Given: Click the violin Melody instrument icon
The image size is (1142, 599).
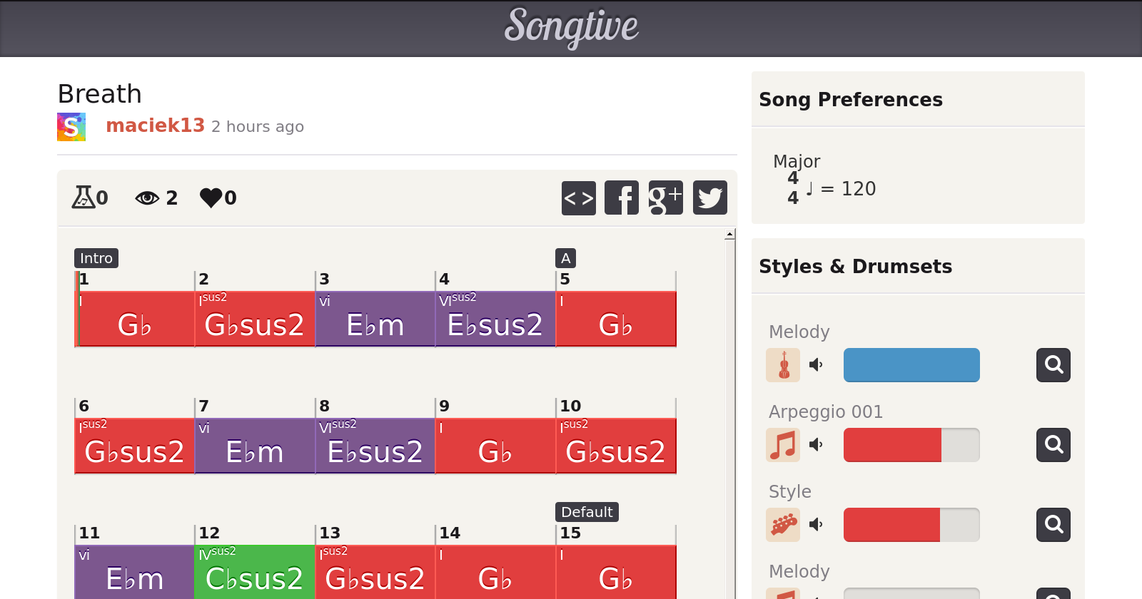Looking at the screenshot, I should [783, 365].
